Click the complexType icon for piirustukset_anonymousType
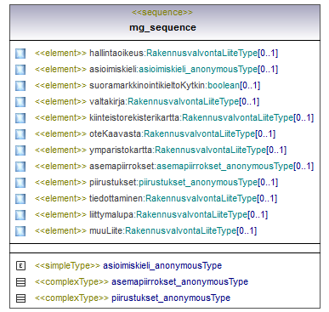This screenshot has width=329, height=312. click(20, 298)
